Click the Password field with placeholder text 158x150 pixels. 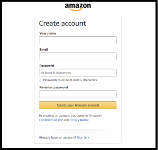pyautogui.click(x=78, y=73)
